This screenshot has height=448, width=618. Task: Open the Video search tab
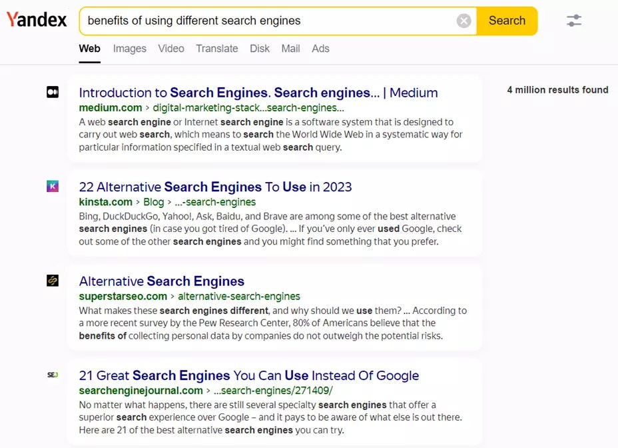click(170, 49)
